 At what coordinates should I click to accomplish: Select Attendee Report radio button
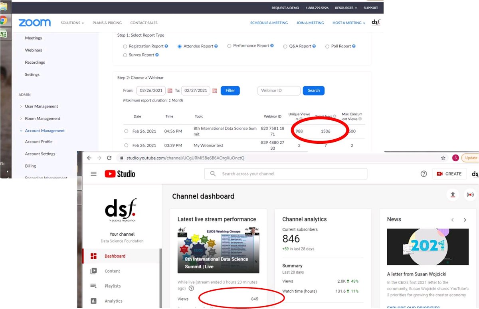click(x=180, y=46)
